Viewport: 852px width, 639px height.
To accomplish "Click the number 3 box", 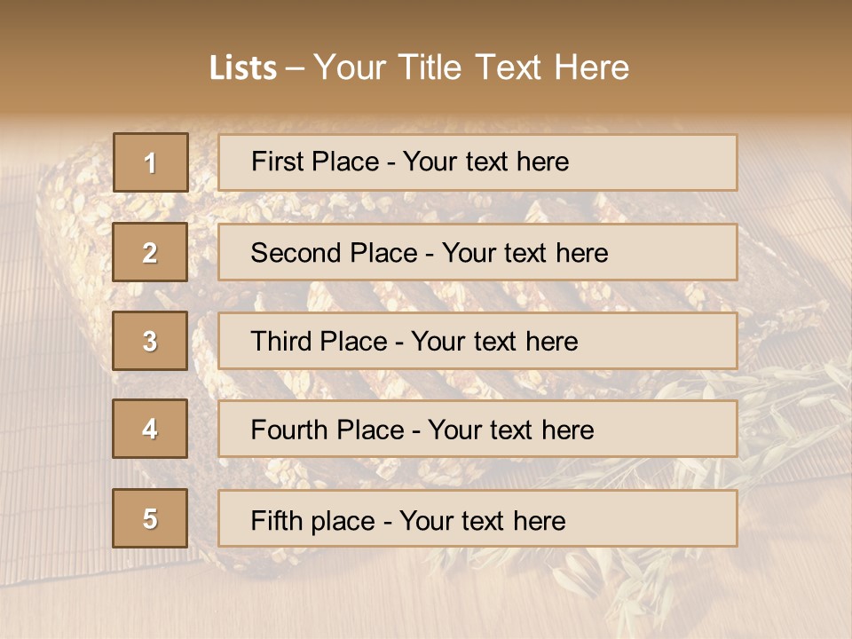I will pyautogui.click(x=150, y=341).
